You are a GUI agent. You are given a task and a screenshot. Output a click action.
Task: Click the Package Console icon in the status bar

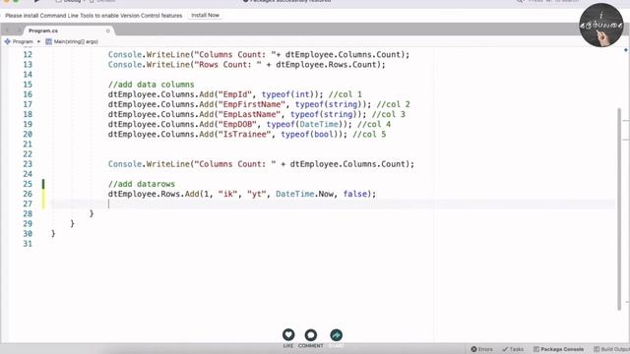point(536,349)
